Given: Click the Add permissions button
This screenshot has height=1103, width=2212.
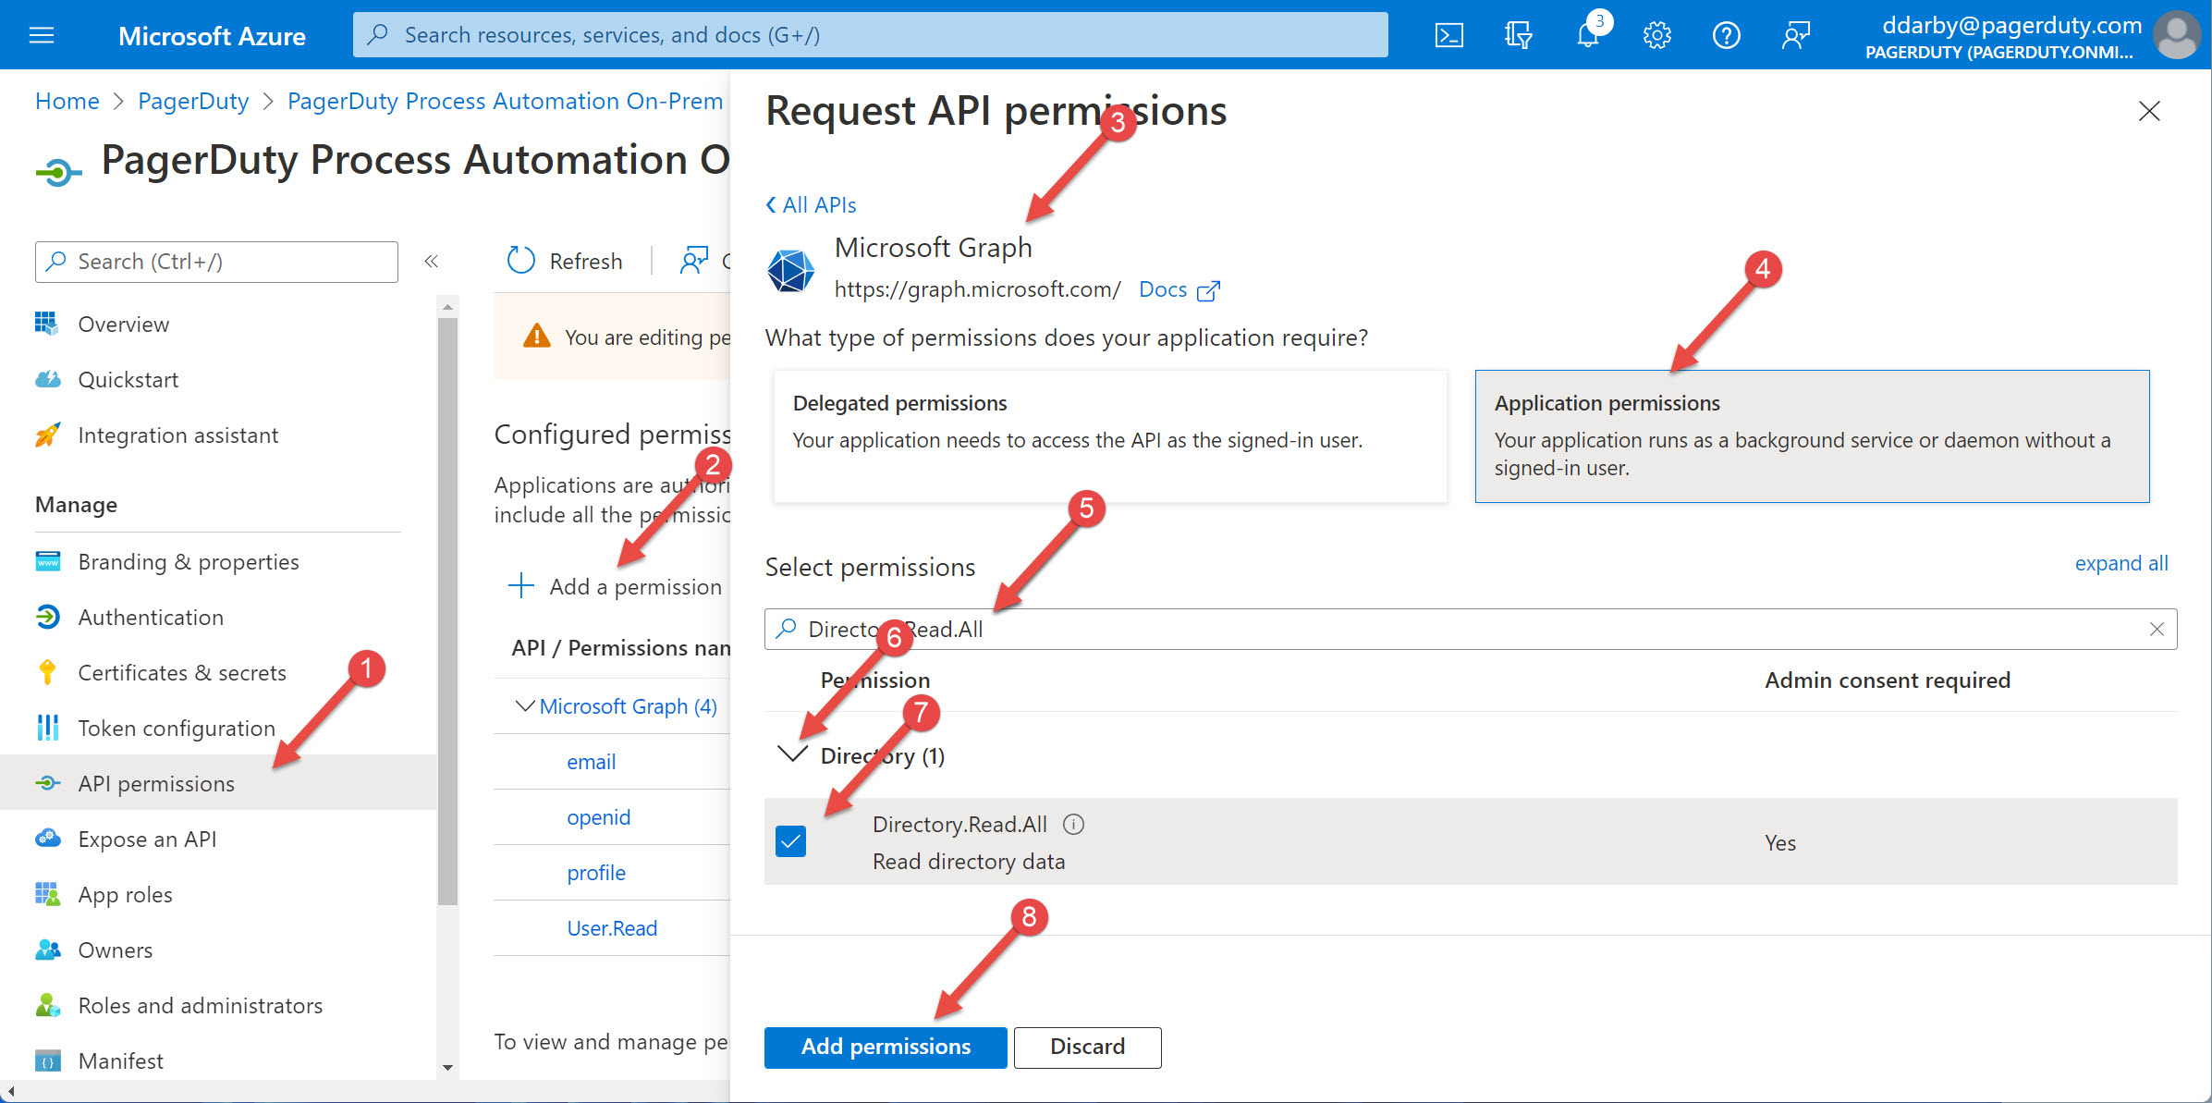Looking at the screenshot, I should [886, 1047].
